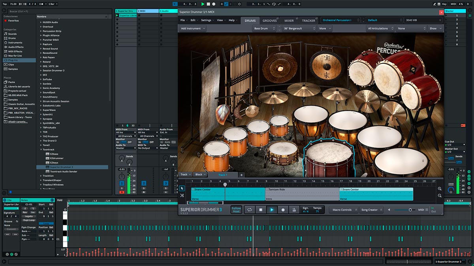
Task: Open the Add Instrument dropdown
Action: pyautogui.click(x=193, y=28)
